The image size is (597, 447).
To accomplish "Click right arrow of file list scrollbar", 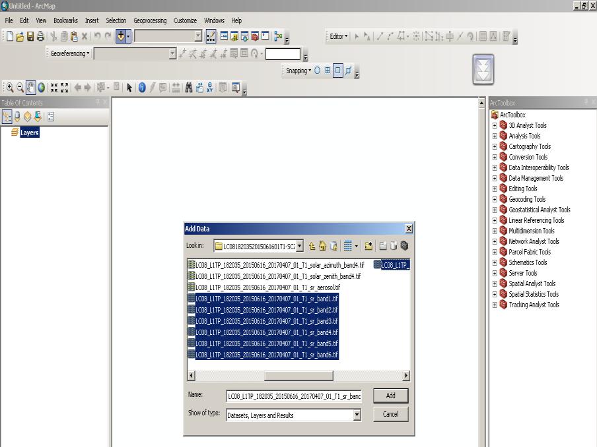I will click(406, 376).
